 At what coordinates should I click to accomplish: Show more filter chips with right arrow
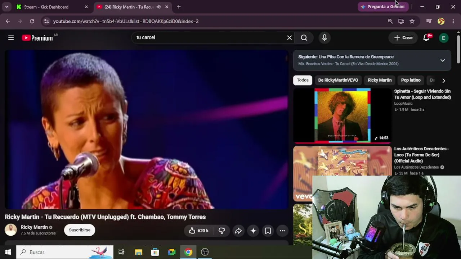(x=444, y=81)
